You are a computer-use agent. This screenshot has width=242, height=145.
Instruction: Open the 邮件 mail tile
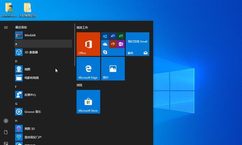(x=138, y=44)
